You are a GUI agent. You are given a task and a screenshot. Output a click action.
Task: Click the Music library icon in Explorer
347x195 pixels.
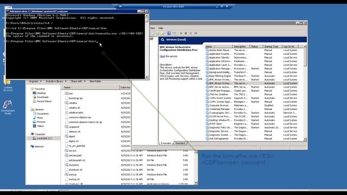pyautogui.click(x=35, y=118)
